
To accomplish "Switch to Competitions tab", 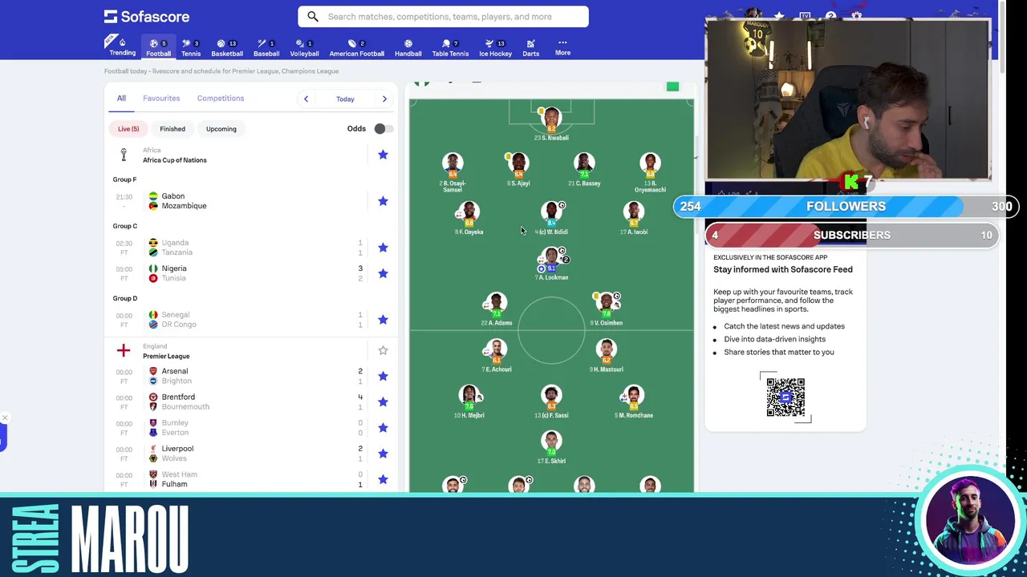I will tap(221, 98).
